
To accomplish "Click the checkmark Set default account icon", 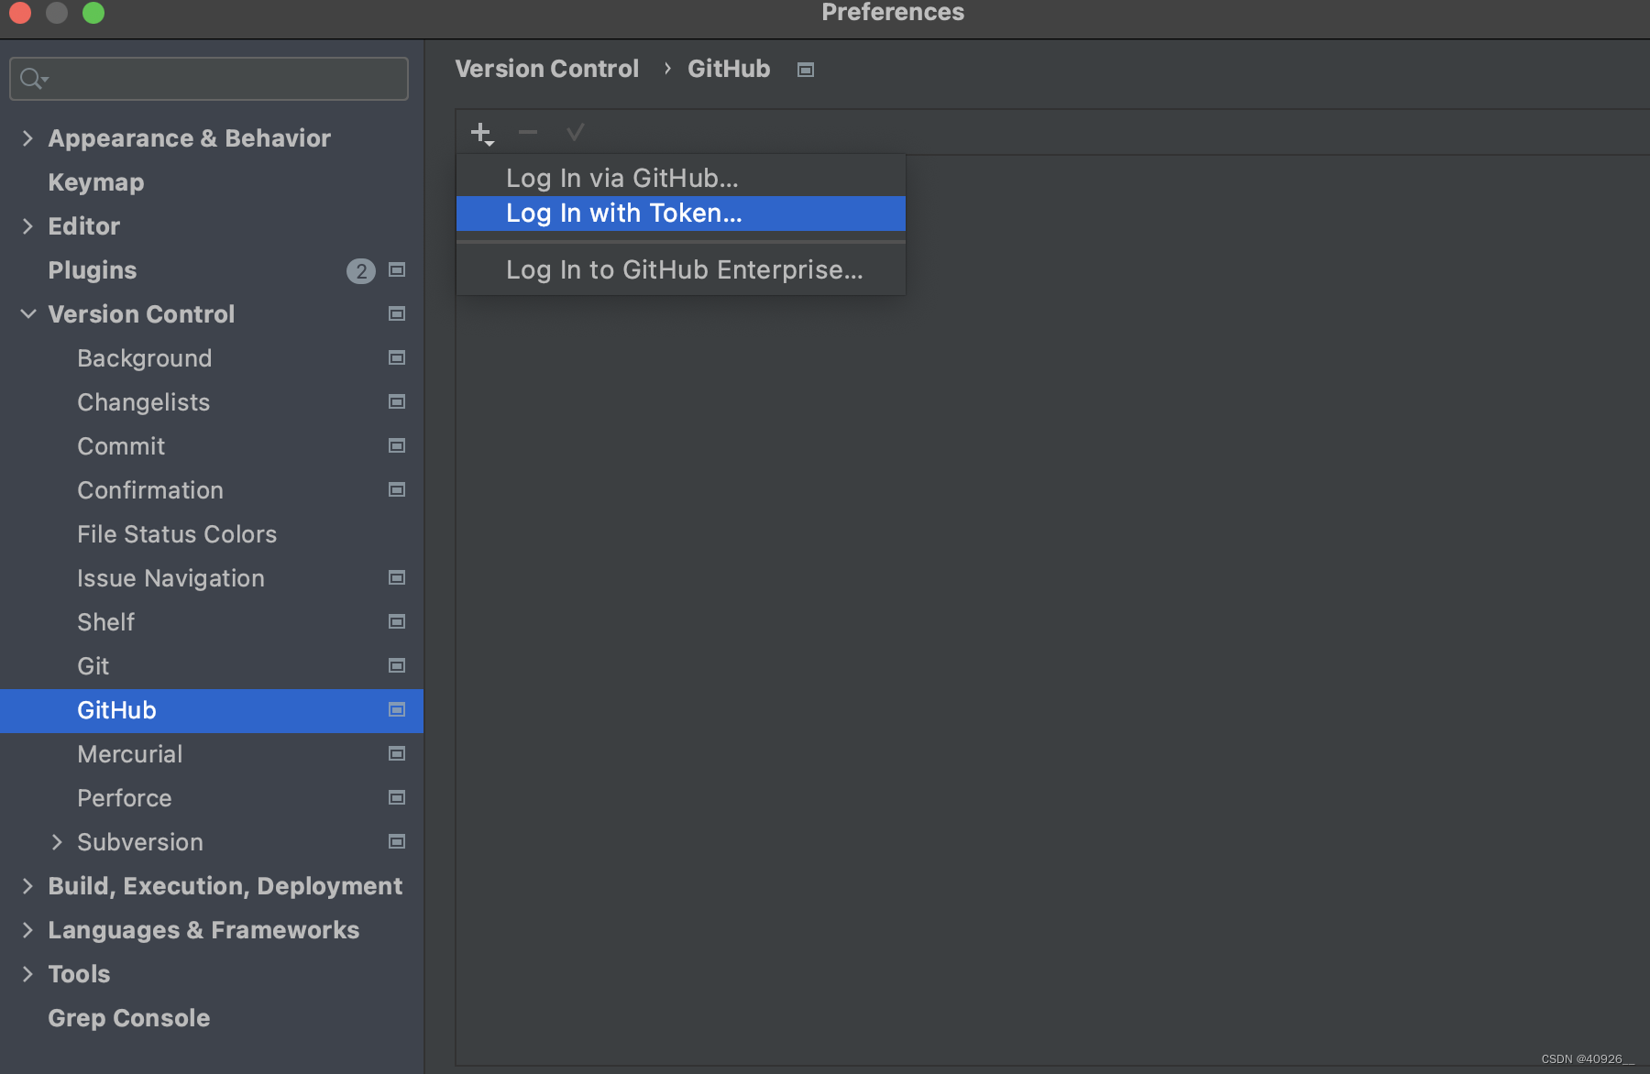I will coord(575,133).
